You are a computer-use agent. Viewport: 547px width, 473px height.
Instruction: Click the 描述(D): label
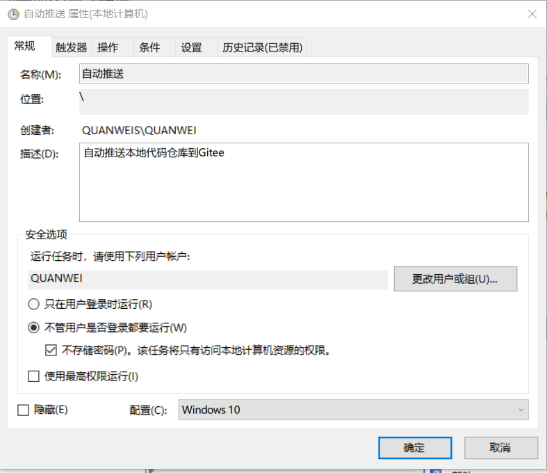coord(40,154)
